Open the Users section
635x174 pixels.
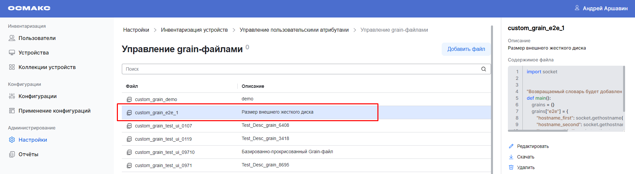[x=37, y=38]
